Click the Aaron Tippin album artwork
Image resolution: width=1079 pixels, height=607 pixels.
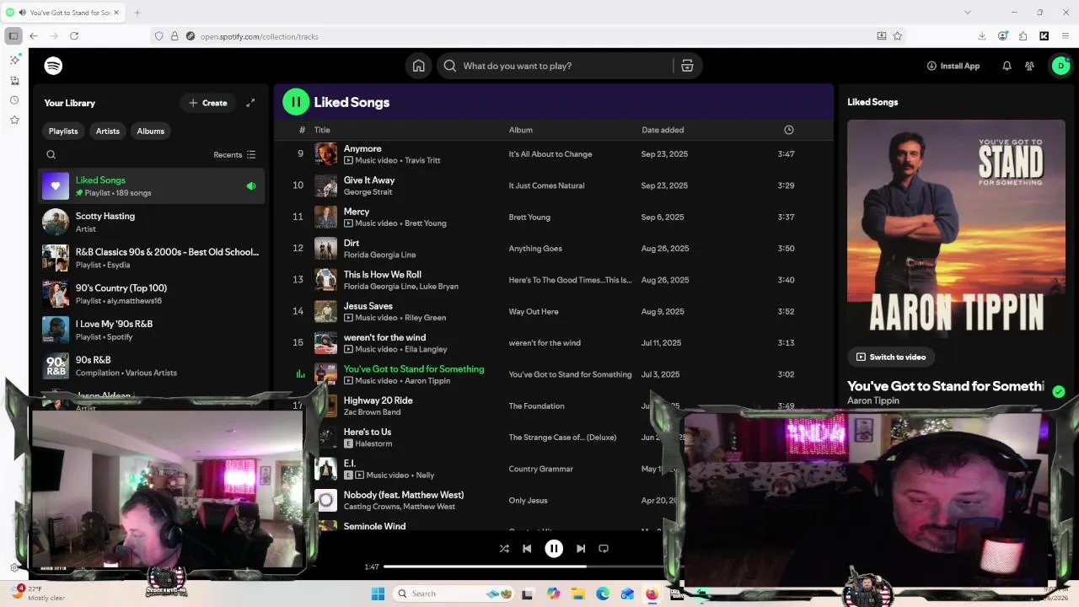point(956,228)
